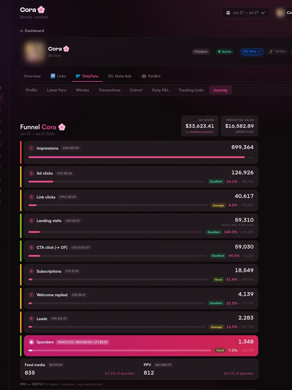Image resolution: width=292 pixels, height=390 pixels.
Task: Click the Impressions progress bar
Action: [137, 157]
